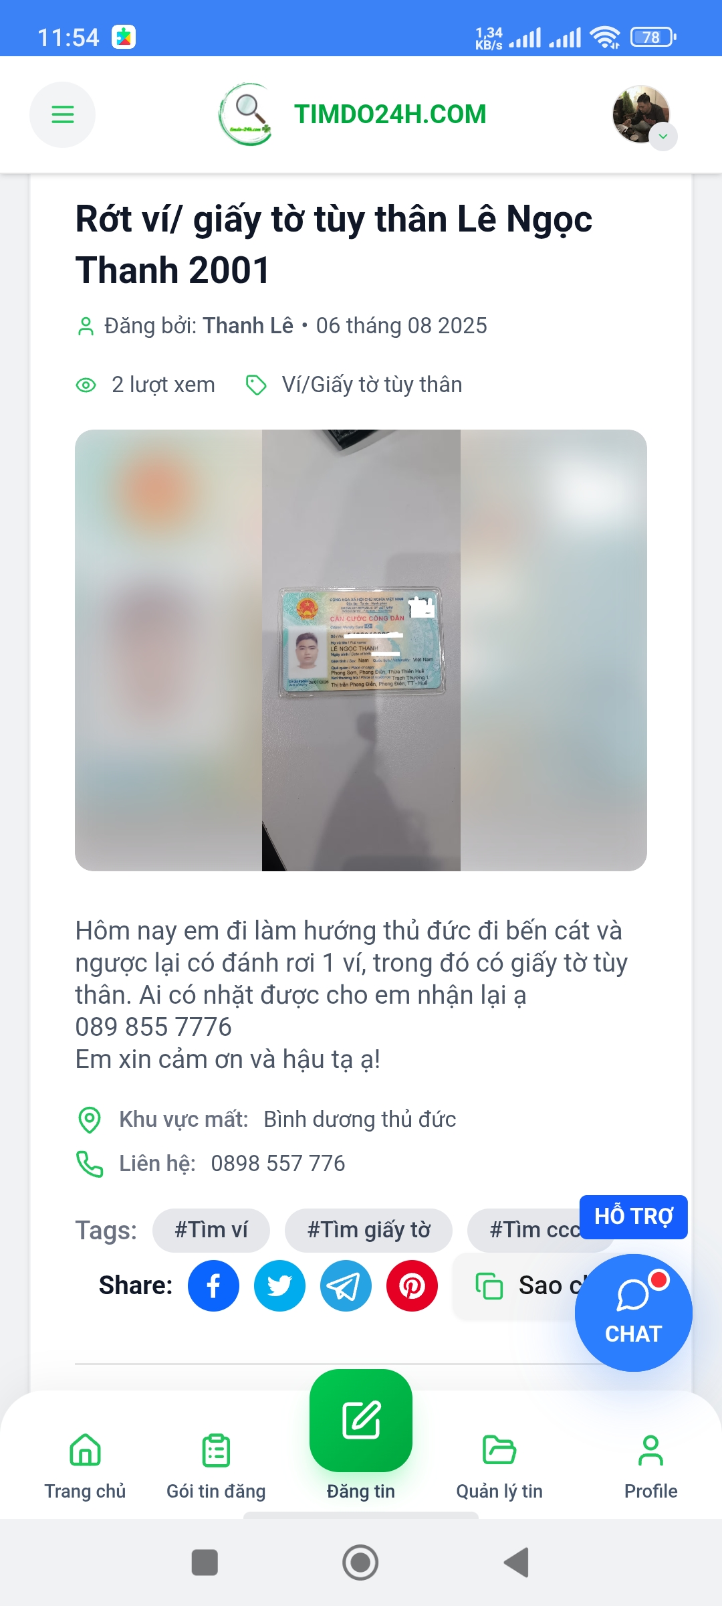Expand the profile avatar dropdown arrow
Image resolution: width=722 pixels, height=1606 pixels.
pos(663,137)
